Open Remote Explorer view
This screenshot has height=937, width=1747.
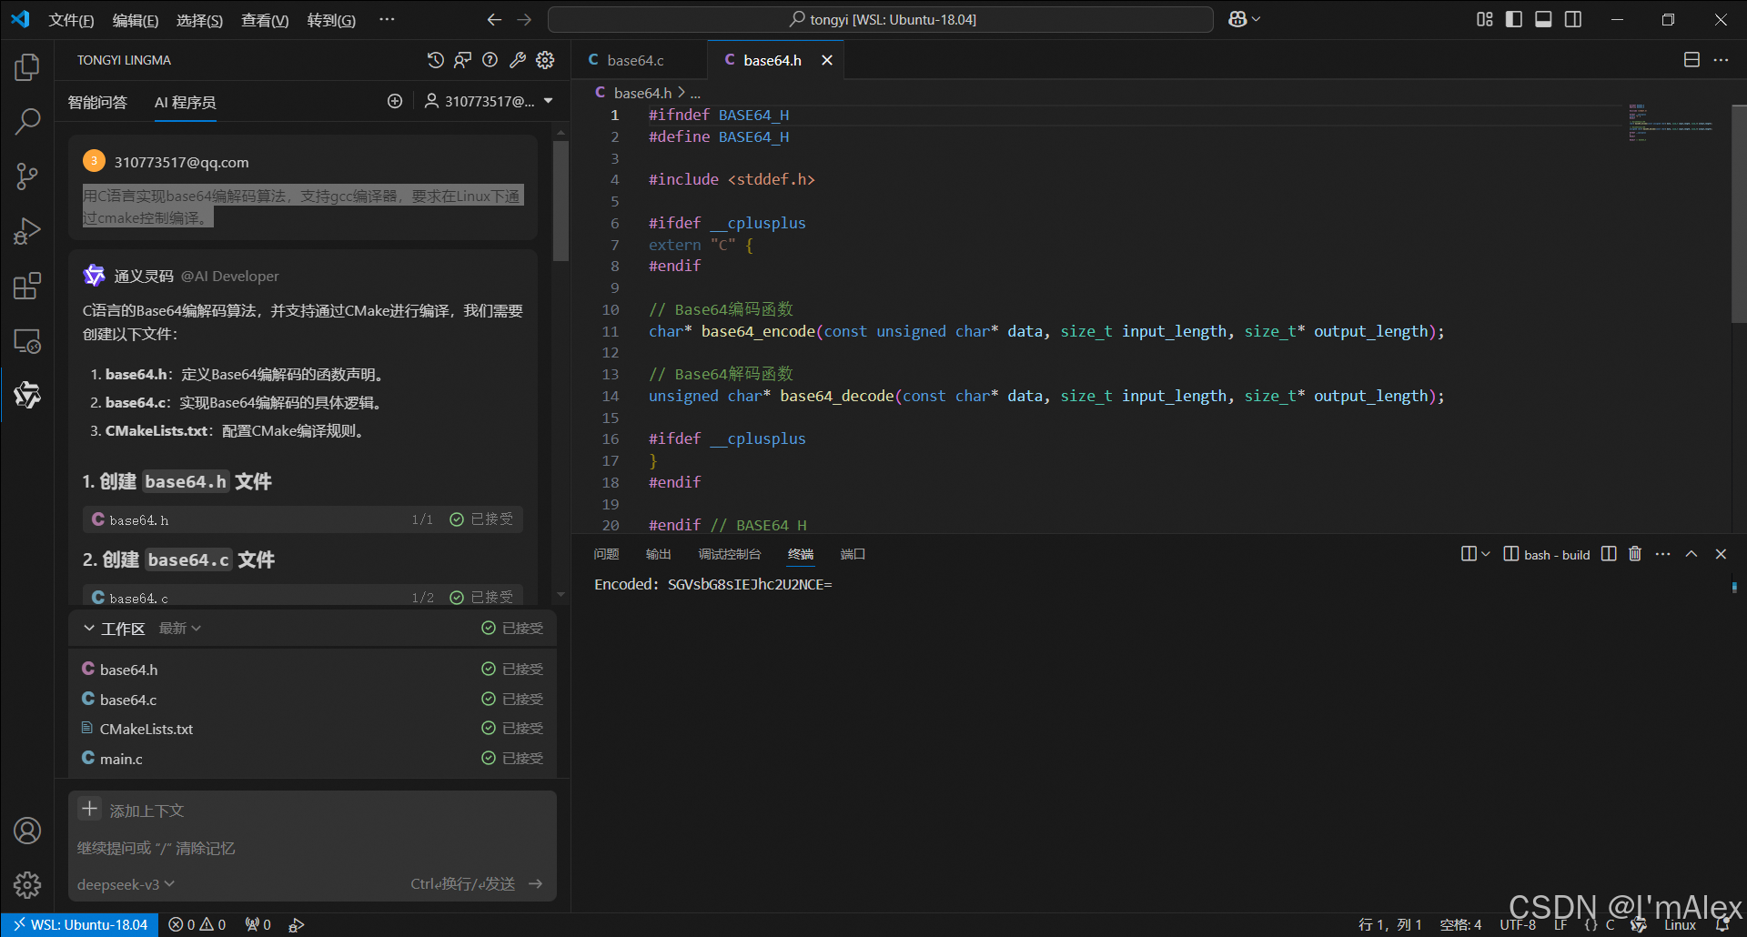click(x=27, y=341)
